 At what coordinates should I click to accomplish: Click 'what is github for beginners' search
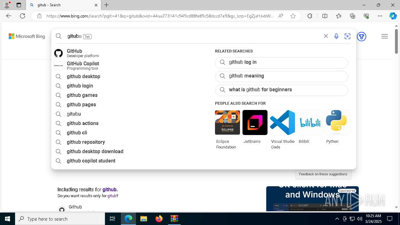(281, 90)
